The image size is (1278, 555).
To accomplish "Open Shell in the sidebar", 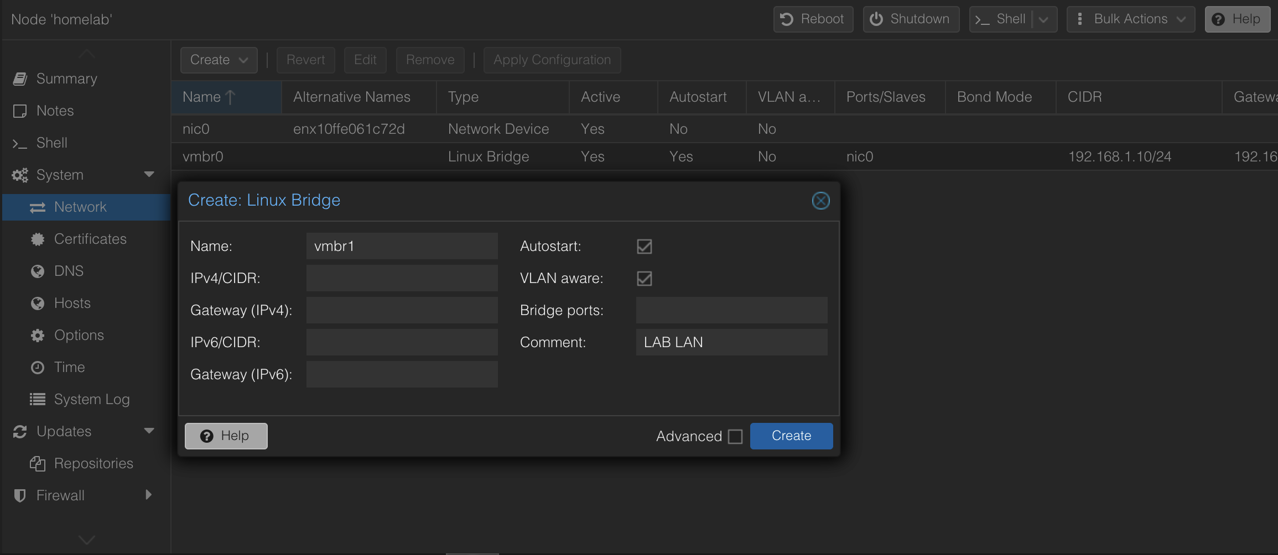I will [x=86, y=143].
